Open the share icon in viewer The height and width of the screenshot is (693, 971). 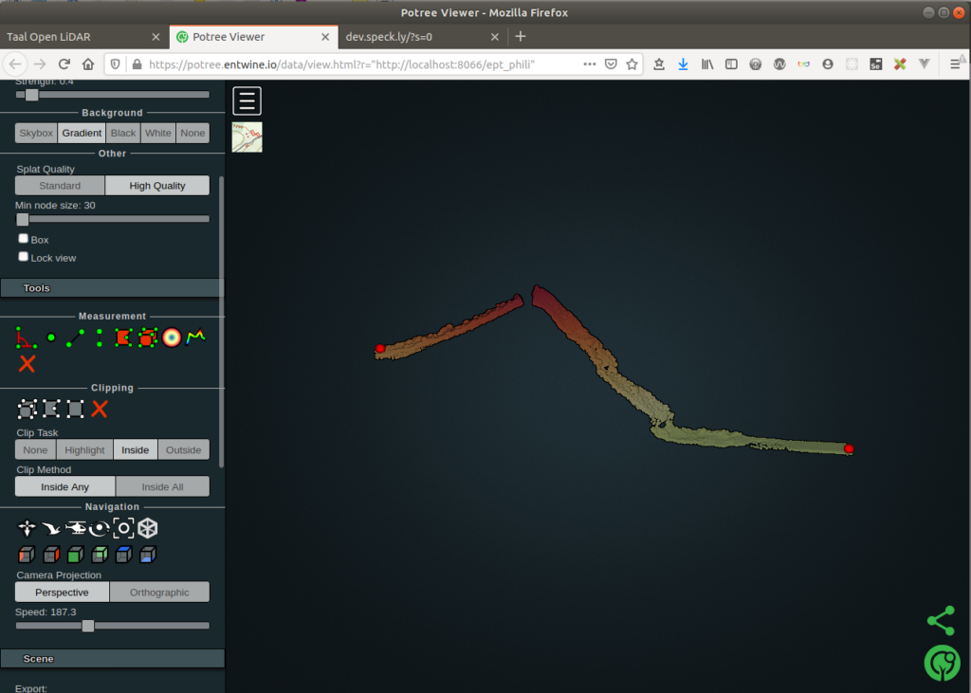[x=941, y=621]
